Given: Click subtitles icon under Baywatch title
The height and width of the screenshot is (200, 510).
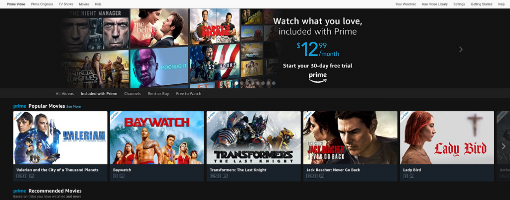Looking at the screenshot, I should point(122,176).
